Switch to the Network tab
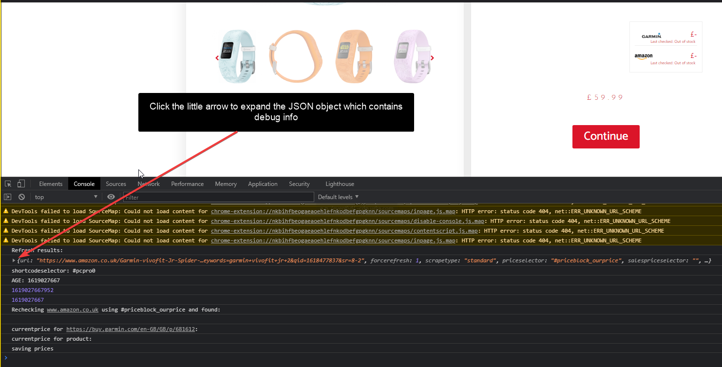This screenshot has width=722, height=367. point(149,184)
